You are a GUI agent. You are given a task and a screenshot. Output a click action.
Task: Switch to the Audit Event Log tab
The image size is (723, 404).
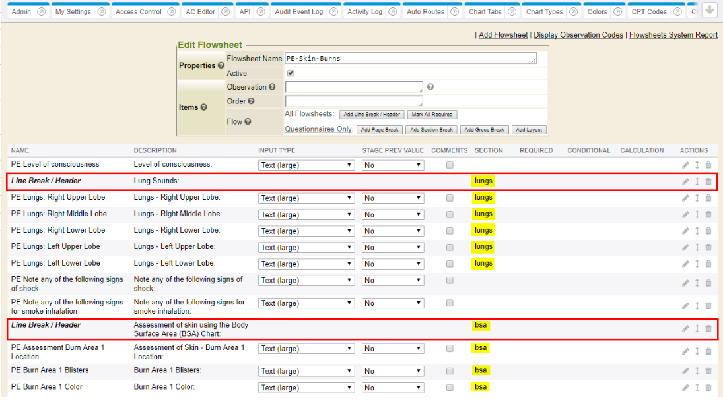(299, 12)
